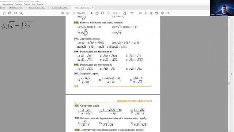
Task: Click the scrollbar up arrow
Action: [x=229, y=17]
